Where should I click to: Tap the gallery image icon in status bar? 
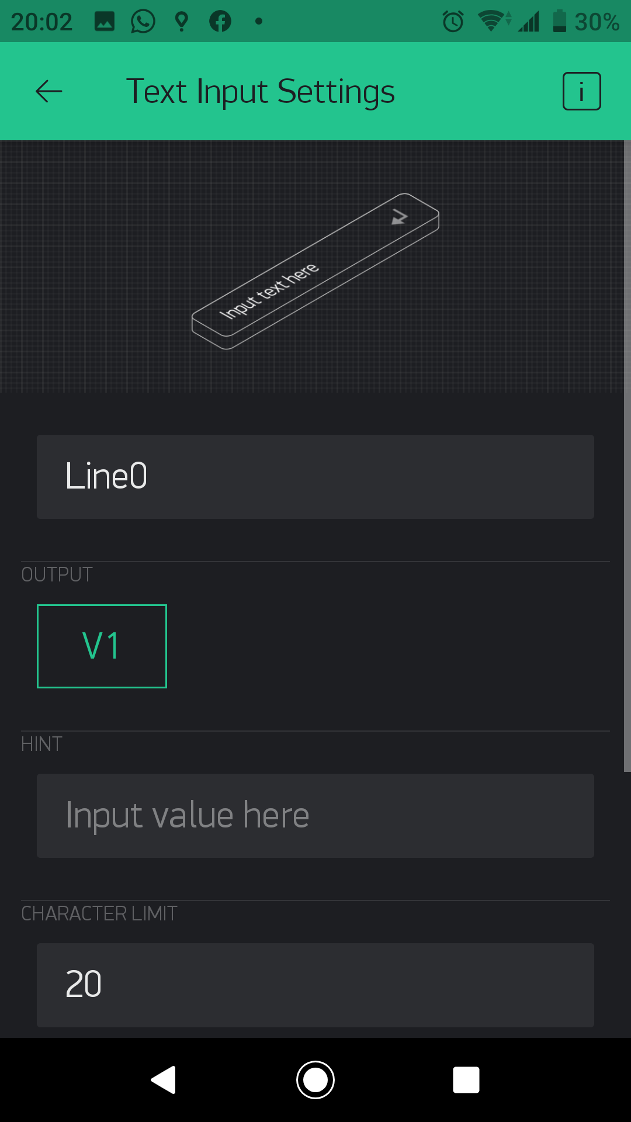[x=105, y=22]
